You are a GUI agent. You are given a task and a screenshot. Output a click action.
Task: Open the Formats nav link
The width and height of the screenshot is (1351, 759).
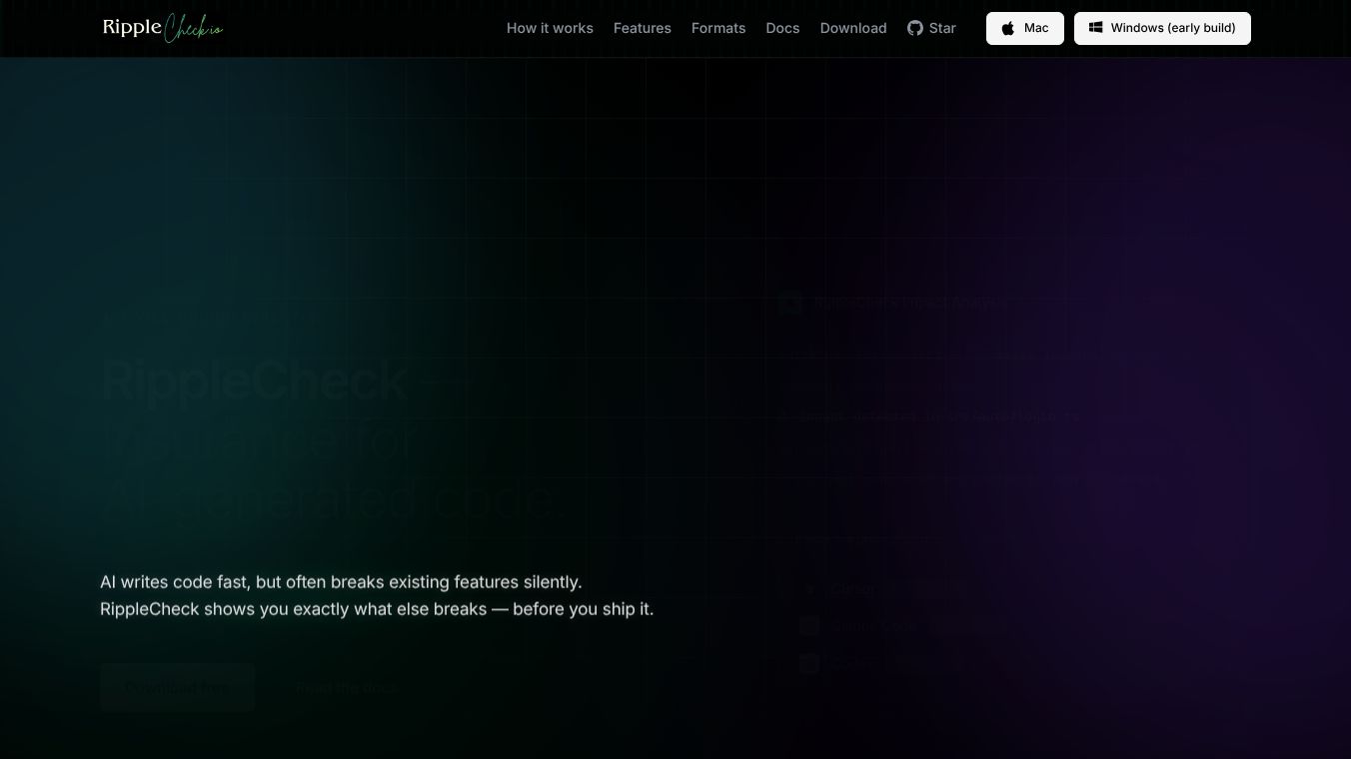click(x=718, y=28)
